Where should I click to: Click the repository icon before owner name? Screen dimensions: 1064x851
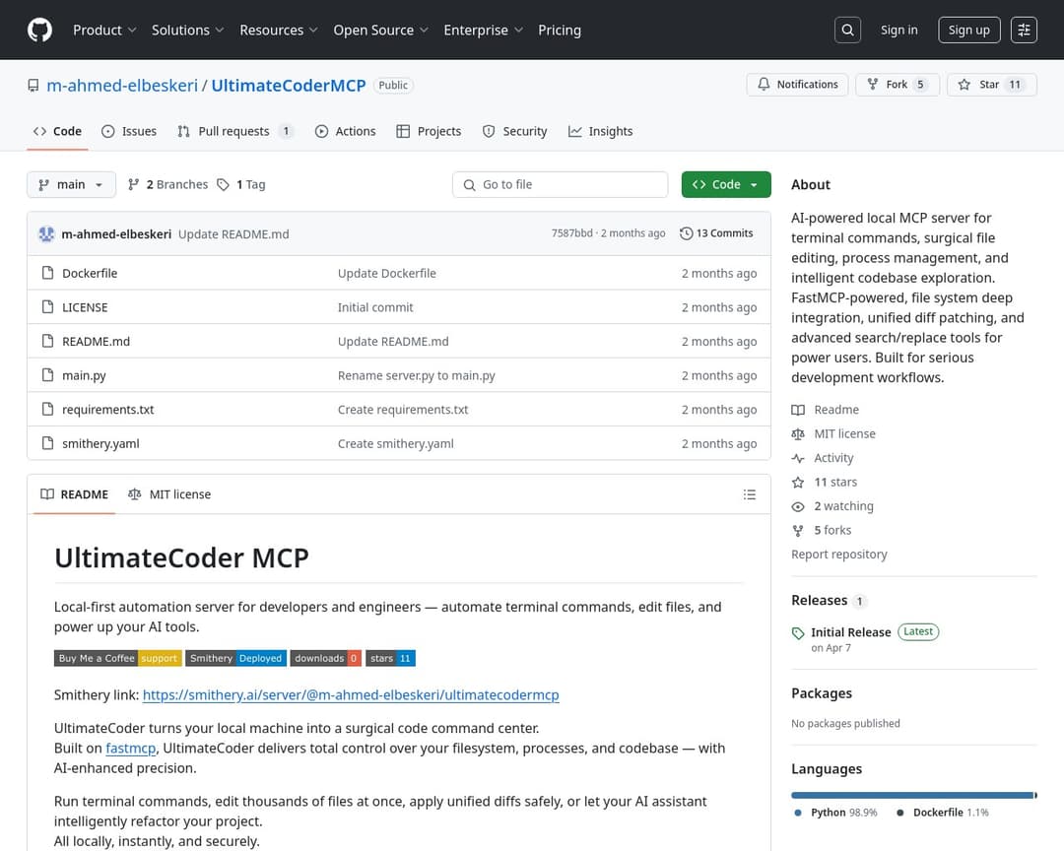tap(33, 86)
